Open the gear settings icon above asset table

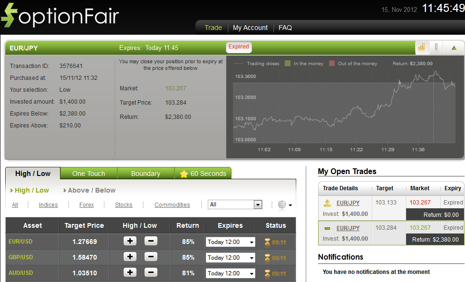(x=282, y=204)
